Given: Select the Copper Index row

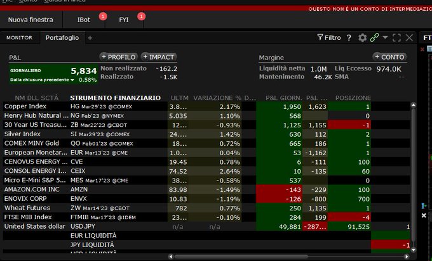Looking at the screenshot, I should click(x=206, y=106).
